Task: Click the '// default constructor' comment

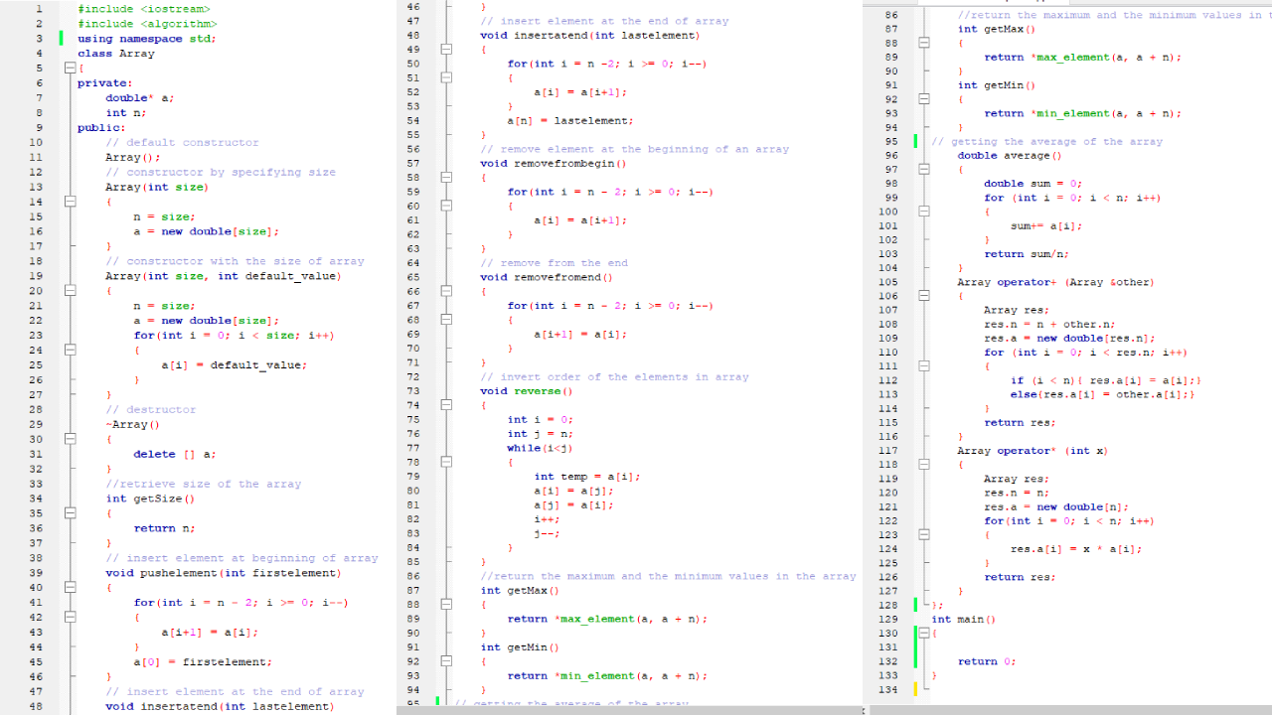Action: pyautogui.click(x=182, y=143)
